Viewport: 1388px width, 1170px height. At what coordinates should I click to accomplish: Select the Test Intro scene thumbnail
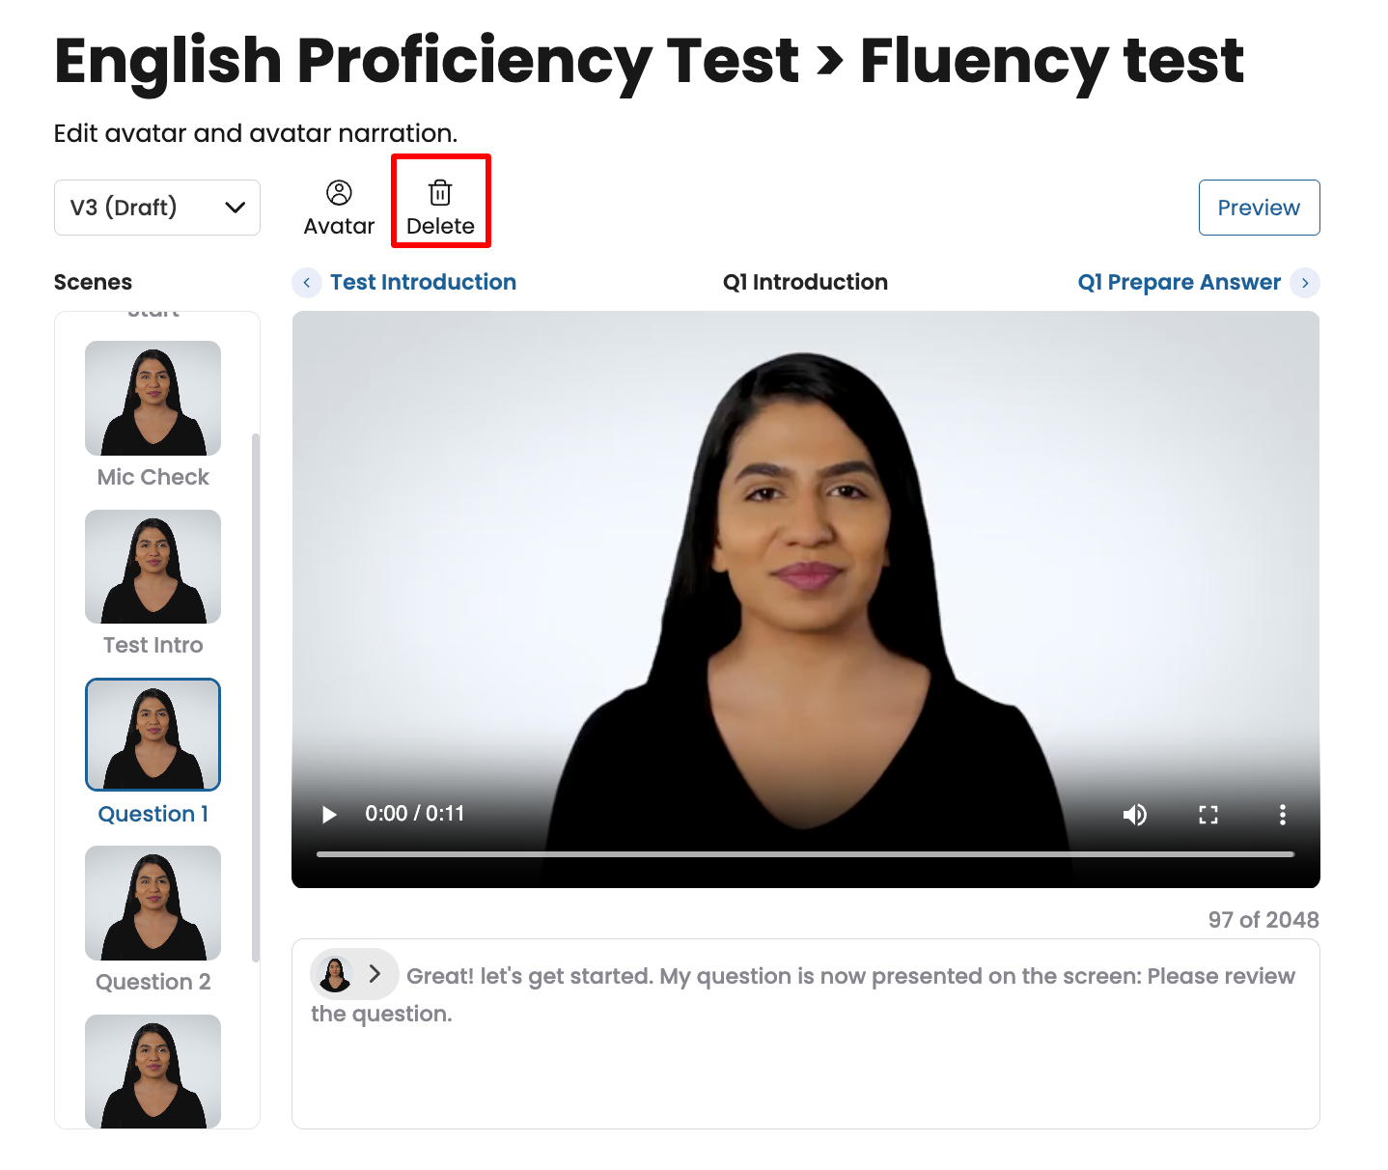[x=153, y=567]
